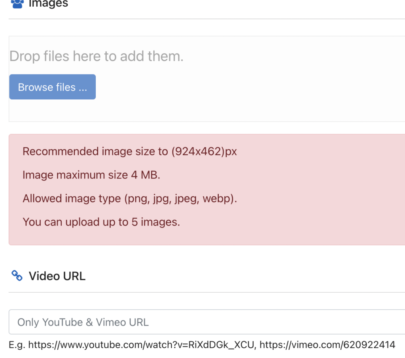Screen dimensions: 405x358
Task: Click the chain link icon beside Video URL
Action: click(x=17, y=276)
